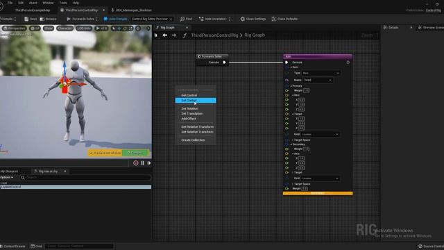Click the bookmark icon left of back arrow

click(156, 35)
